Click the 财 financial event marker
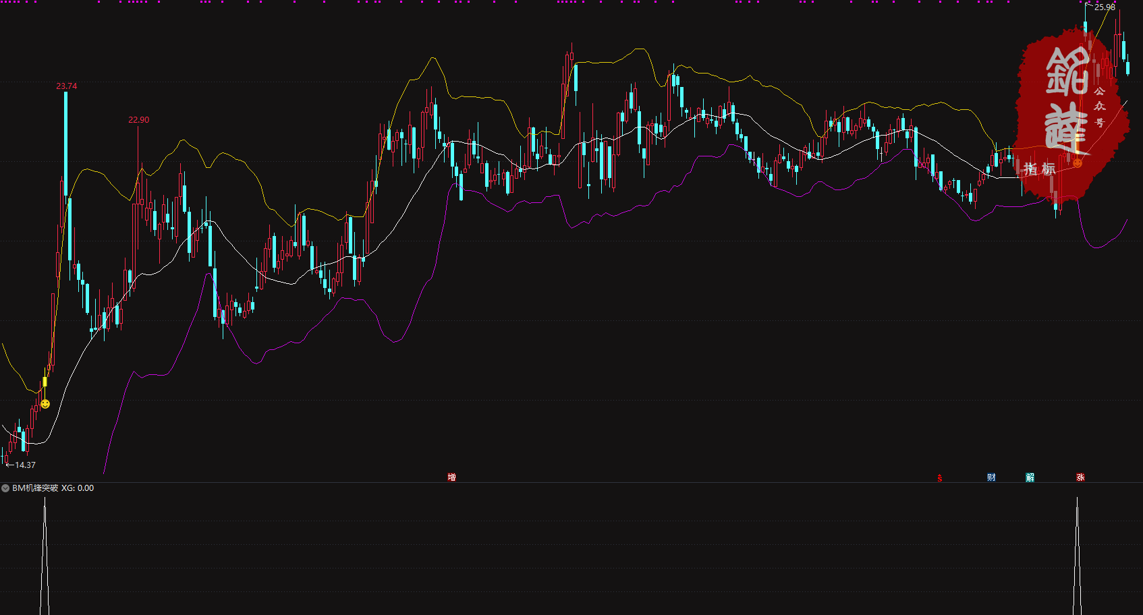The width and height of the screenshot is (1143, 615). coord(991,477)
